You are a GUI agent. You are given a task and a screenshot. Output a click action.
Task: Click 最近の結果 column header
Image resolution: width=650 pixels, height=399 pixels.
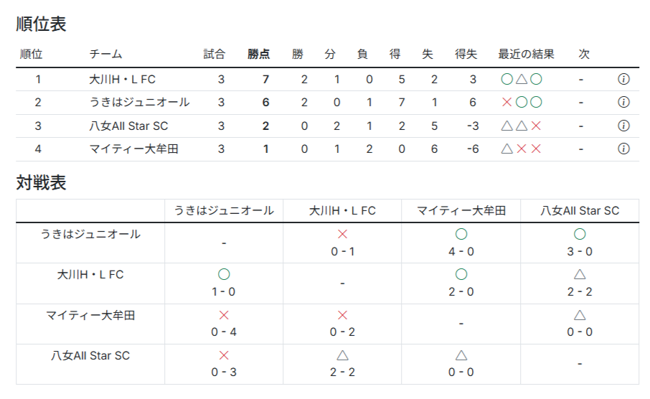click(x=526, y=54)
